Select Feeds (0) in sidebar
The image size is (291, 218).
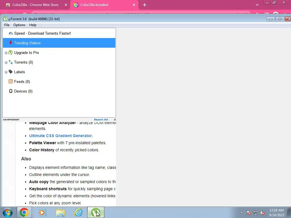click(22, 81)
